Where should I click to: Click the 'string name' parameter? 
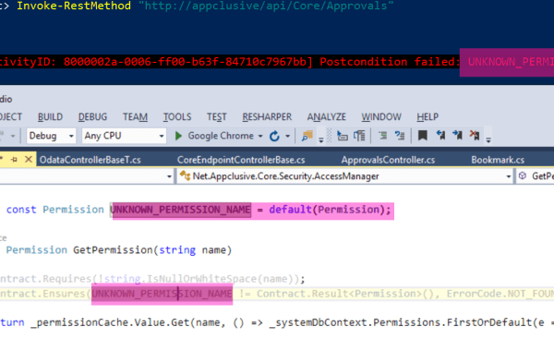point(193,250)
